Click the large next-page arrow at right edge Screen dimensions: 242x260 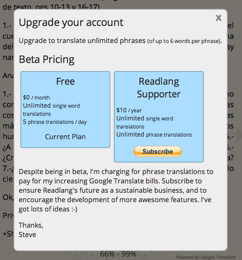click(239, 134)
